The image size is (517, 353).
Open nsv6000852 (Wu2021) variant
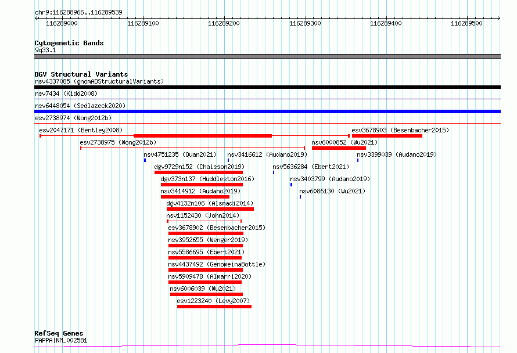344,142
